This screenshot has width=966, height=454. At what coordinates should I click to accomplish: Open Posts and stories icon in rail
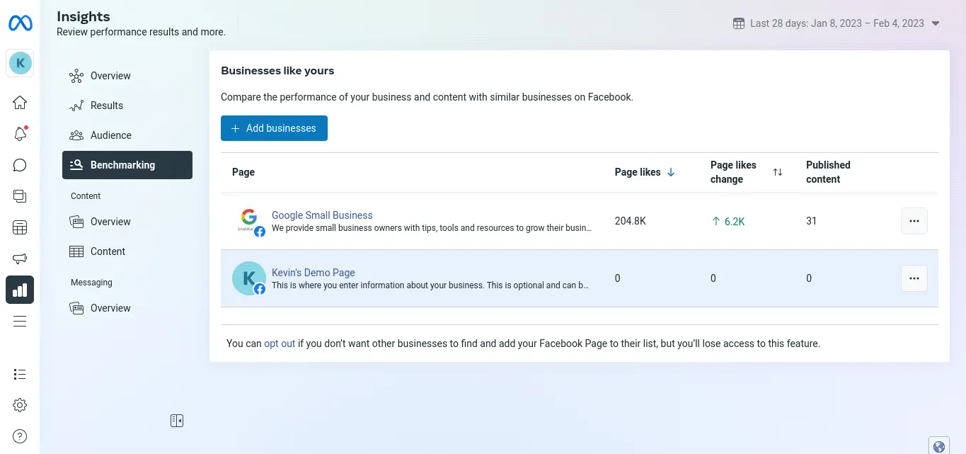click(x=20, y=196)
